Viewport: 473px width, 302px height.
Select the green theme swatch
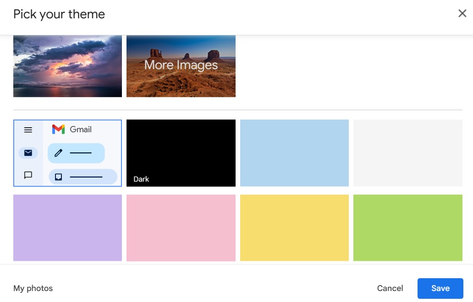[408, 227]
